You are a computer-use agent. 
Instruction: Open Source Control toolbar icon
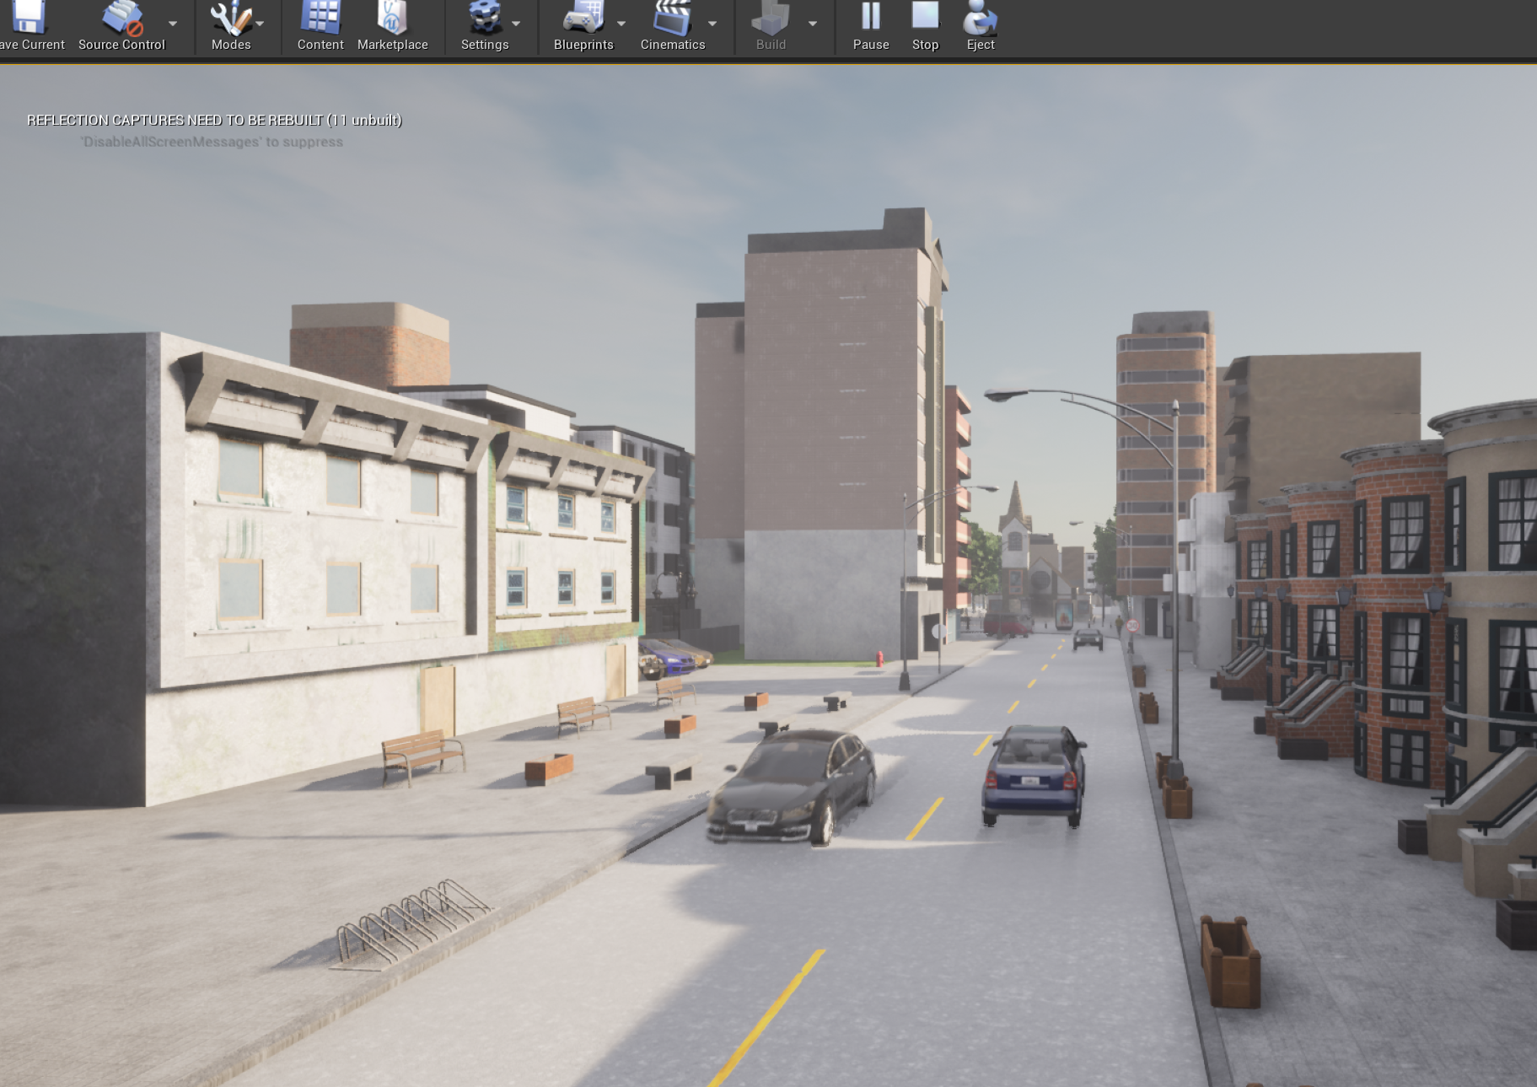122,17
